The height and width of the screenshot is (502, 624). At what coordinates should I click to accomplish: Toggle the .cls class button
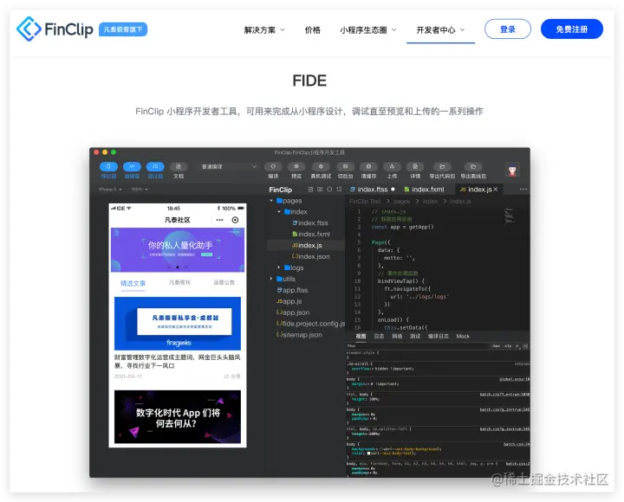click(x=507, y=346)
